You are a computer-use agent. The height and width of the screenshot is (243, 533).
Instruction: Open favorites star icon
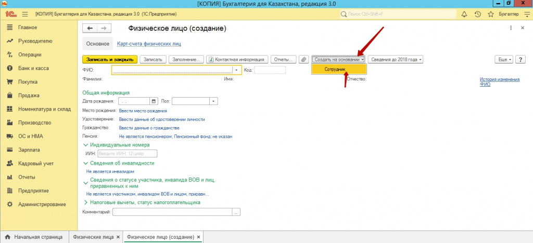pos(490,14)
